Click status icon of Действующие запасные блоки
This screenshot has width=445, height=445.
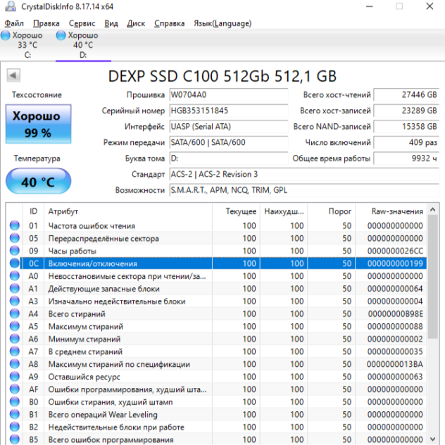click(15, 289)
